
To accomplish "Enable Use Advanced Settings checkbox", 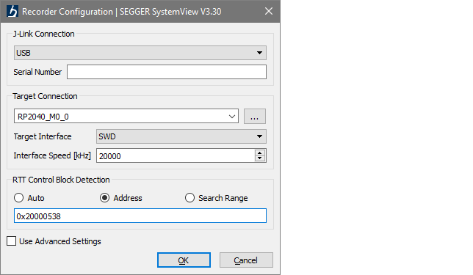I will tap(12, 241).
